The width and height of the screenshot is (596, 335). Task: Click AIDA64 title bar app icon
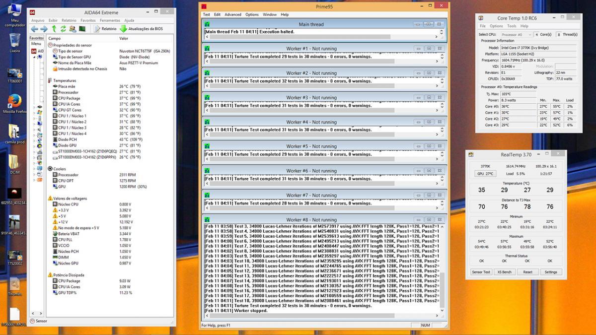33,12
